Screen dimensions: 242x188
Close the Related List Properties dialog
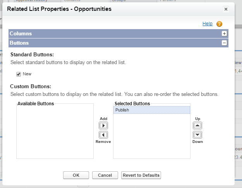click(x=226, y=9)
